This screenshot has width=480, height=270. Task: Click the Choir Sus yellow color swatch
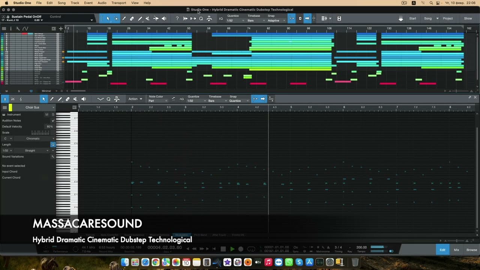(x=10, y=108)
